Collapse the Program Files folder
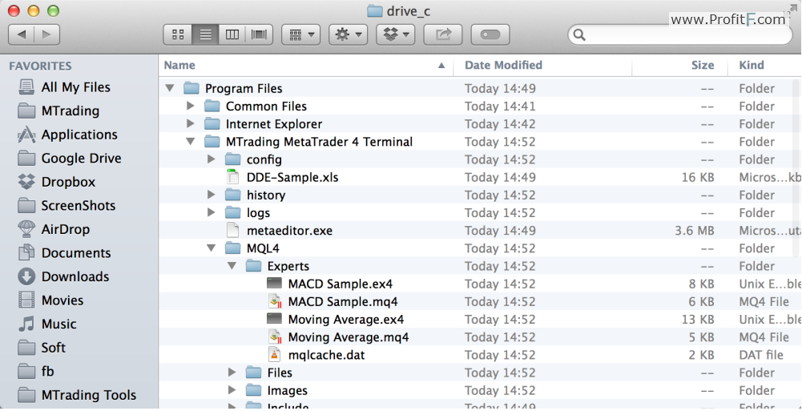The image size is (802, 411). point(170,88)
